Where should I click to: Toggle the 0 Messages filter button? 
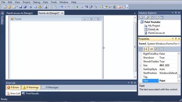[x=50, y=88]
